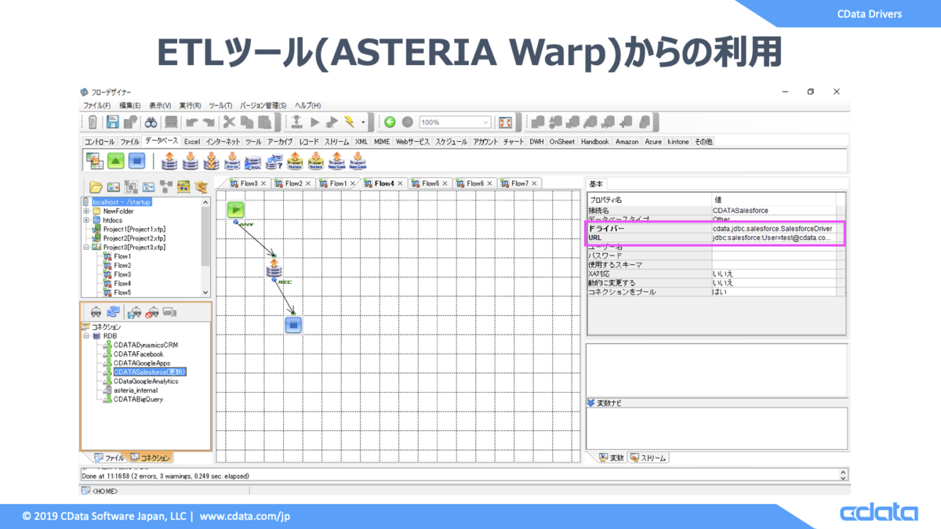Click the open folder icon above project tree
The height and width of the screenshot is (529, 941).
pos(96,187)
